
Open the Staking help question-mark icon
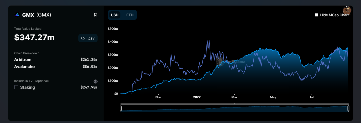(96, 81)
